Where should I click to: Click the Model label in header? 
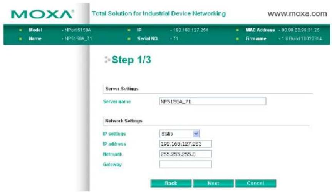(35, 30)
